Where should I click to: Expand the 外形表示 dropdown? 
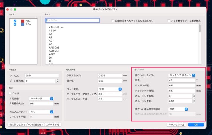tap(41, 99)
